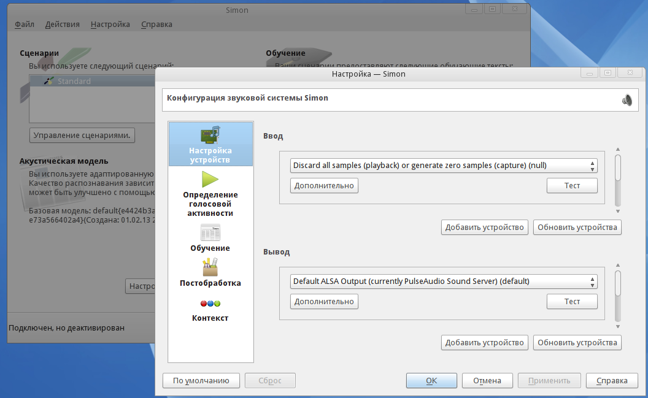Expand the Default ALSA Output dropdown
The image size is (648, 398).
click(444, 281)
